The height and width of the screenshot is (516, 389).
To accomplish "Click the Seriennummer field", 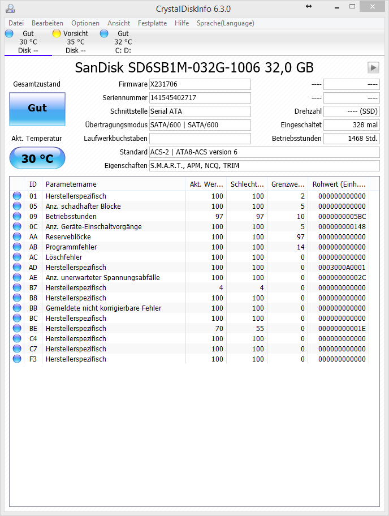I will (x=200, y=98).
